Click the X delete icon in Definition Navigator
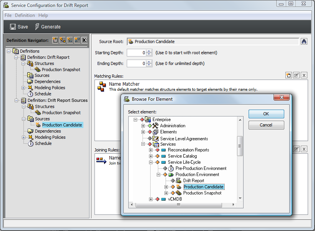 [x=85, y=40]
